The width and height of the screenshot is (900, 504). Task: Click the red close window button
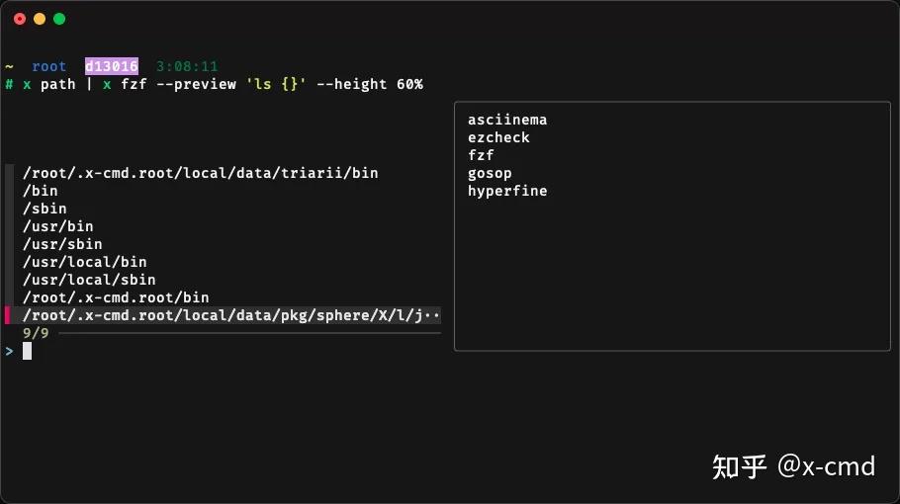[20, 19]
